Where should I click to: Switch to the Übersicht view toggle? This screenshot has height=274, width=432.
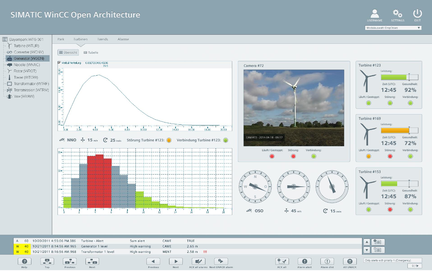(68, 53)
